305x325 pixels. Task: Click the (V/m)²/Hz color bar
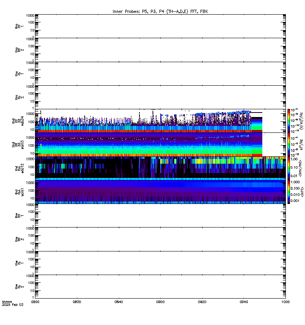289,121
